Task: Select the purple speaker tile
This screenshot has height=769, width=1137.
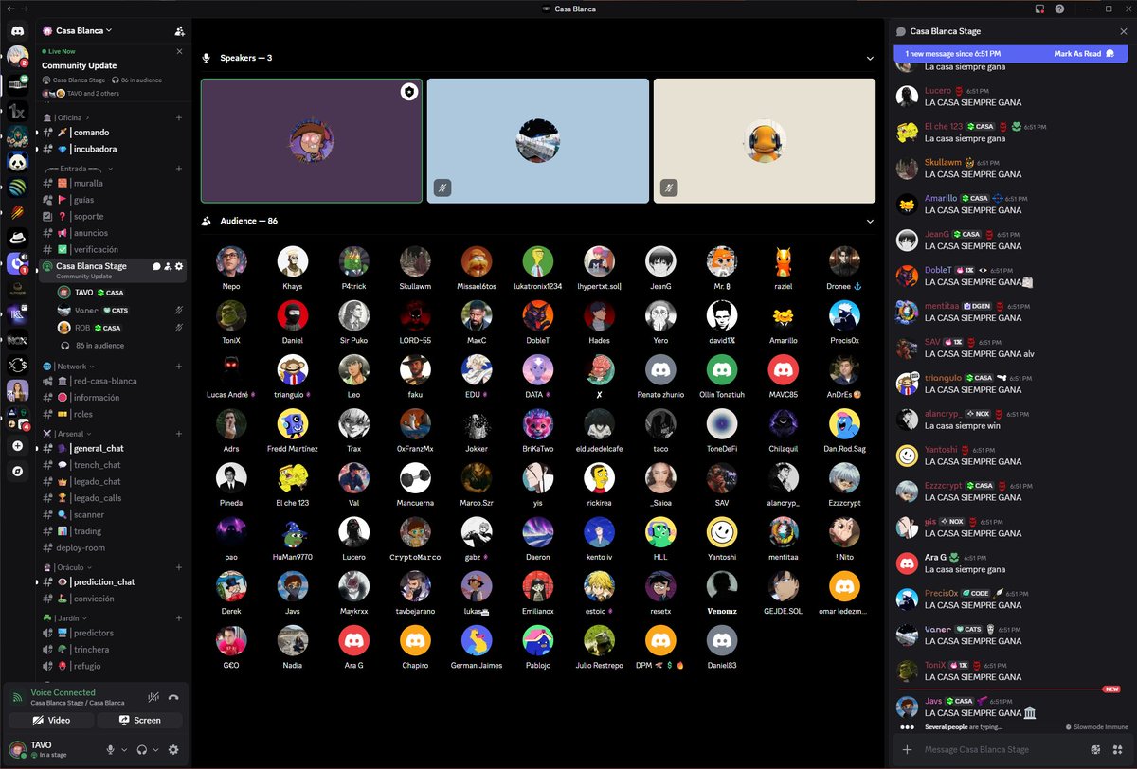Action: 312,141
